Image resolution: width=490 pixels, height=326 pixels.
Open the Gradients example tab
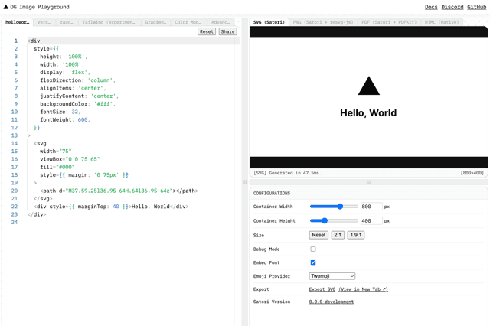[155, 22]
